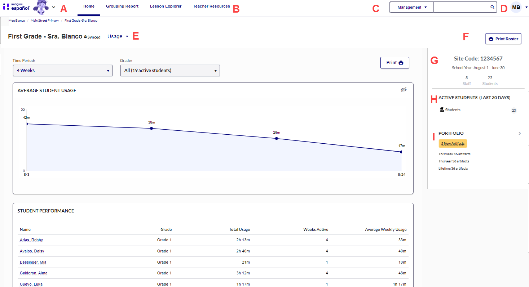This screenshot has height=287, width=529.
Task: Click the purple character avatar icon
Action: point(41,7)
